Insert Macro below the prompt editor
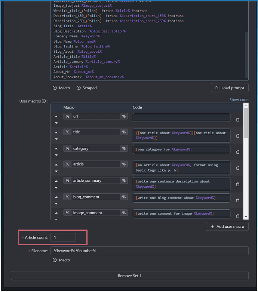 coord(61,88)
